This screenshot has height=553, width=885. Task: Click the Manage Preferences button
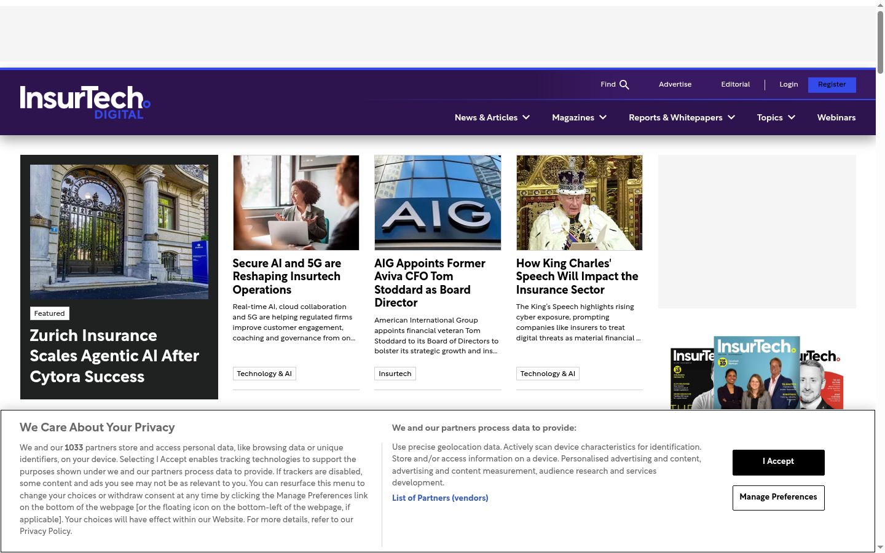(x=779, y=497)
